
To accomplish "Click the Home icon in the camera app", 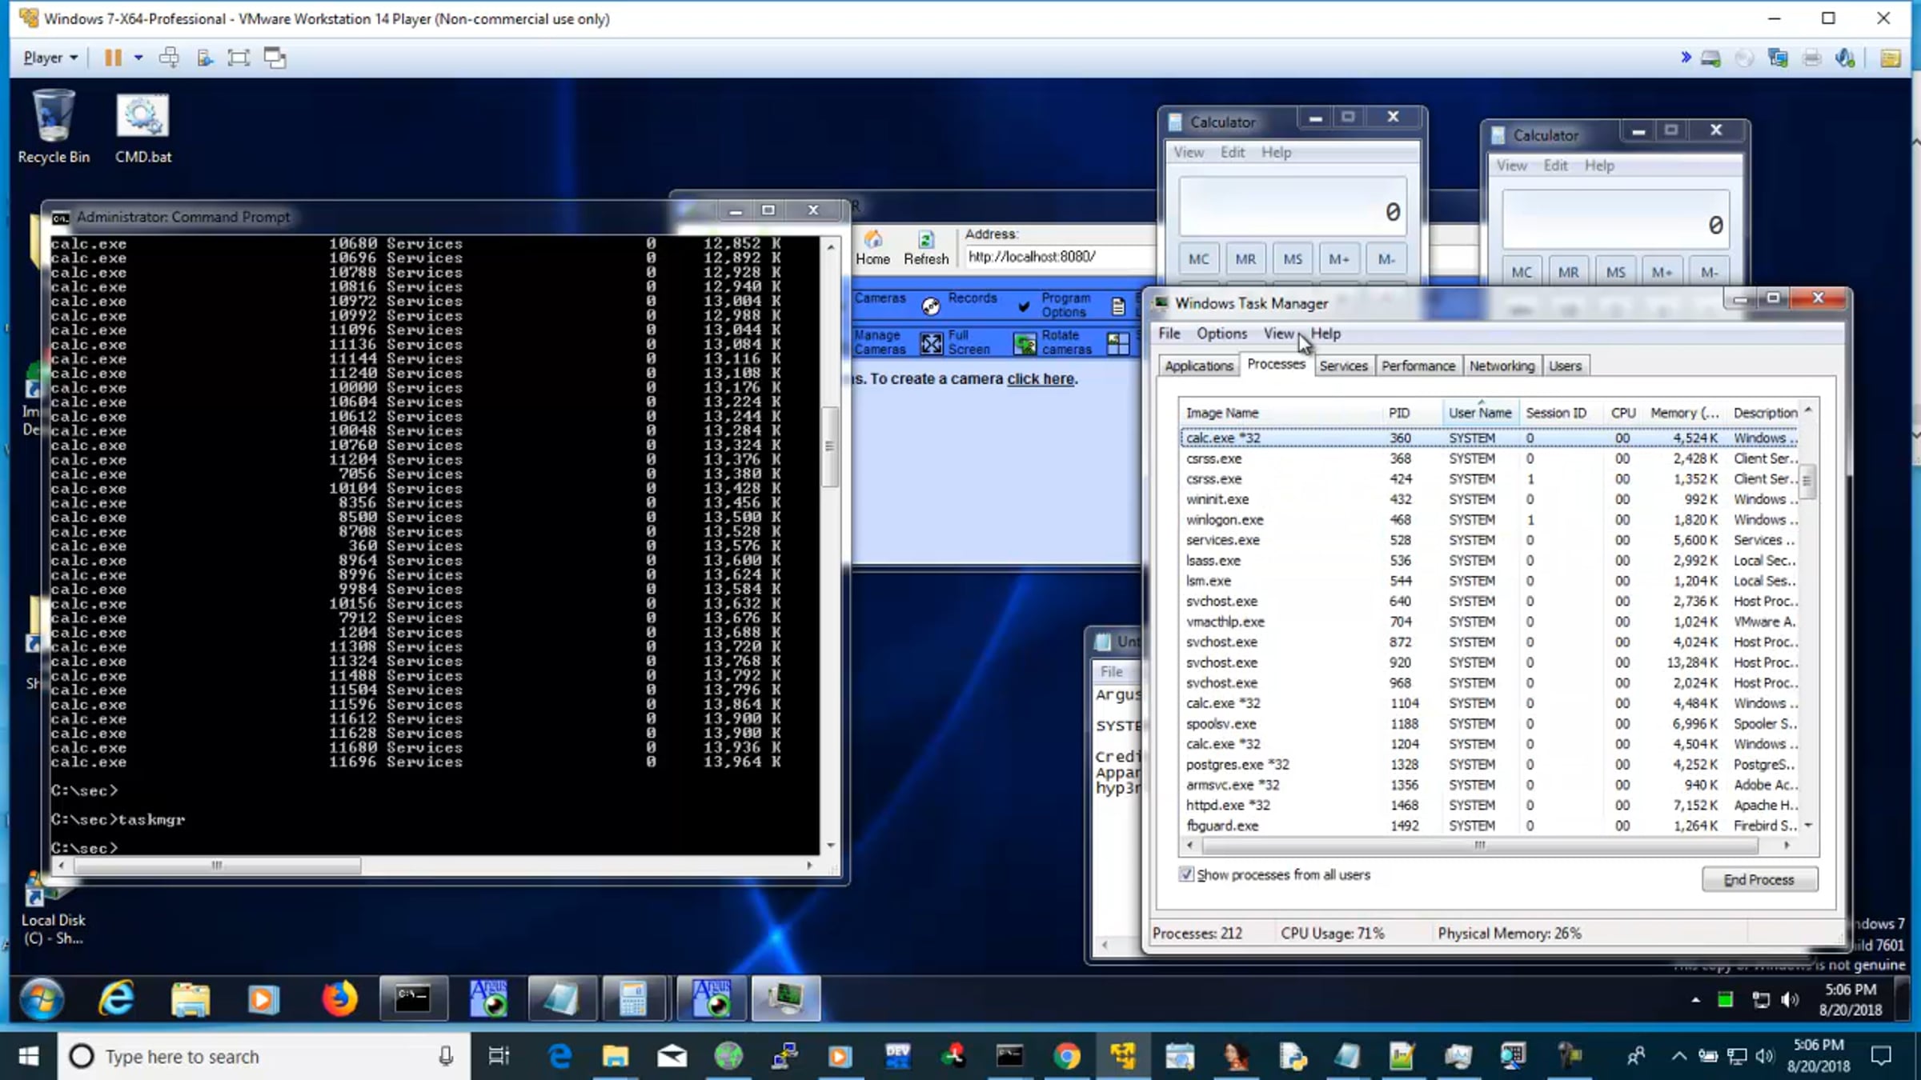I will (x=872, y=247).
